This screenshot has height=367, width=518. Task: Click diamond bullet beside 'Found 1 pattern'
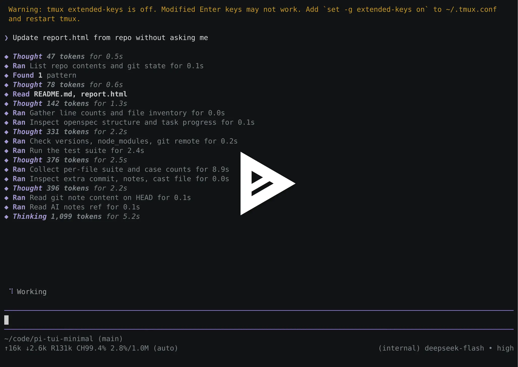7,76
